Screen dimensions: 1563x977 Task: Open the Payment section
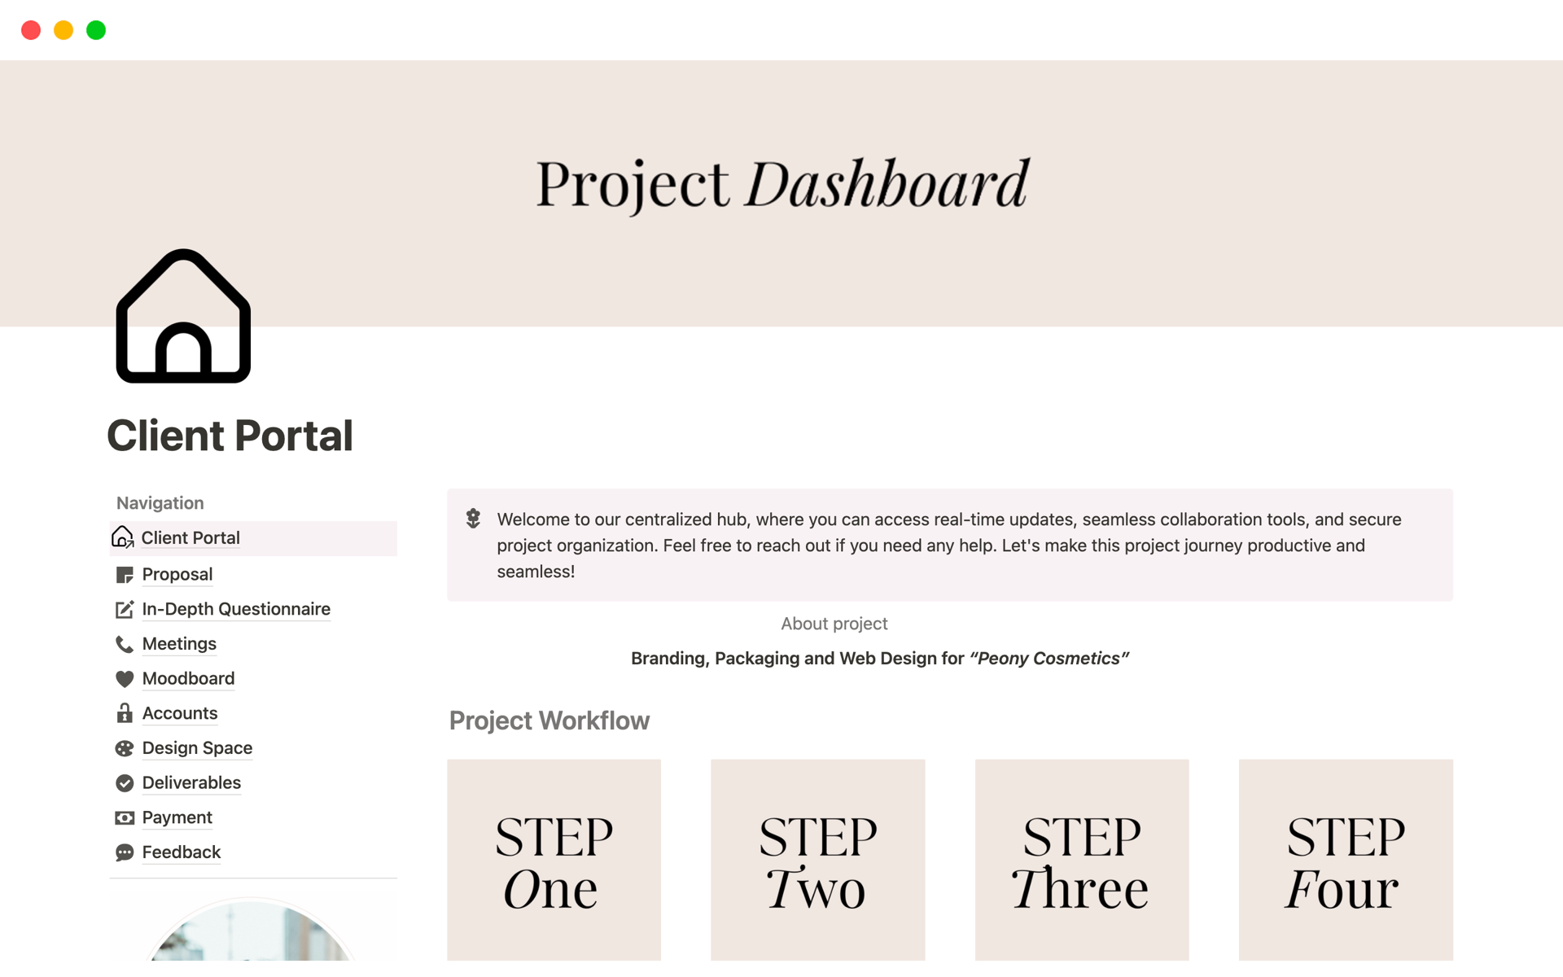pyautogui.click(x=177, y=817)
